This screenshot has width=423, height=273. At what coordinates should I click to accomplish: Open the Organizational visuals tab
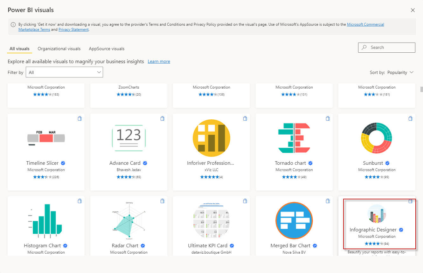tap(59, 49)
